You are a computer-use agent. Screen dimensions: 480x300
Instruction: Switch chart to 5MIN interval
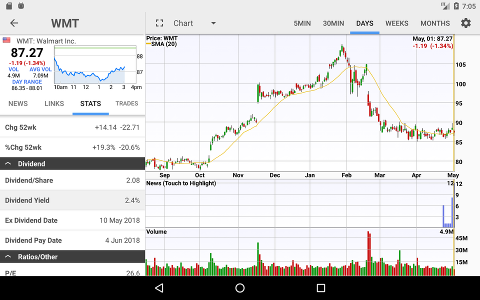pos(302,23)
